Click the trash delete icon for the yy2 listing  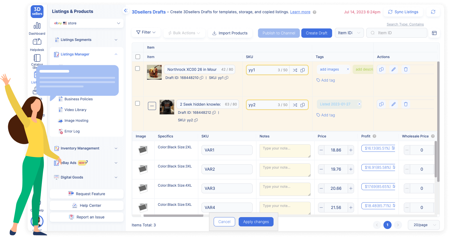tap(406, 104)
